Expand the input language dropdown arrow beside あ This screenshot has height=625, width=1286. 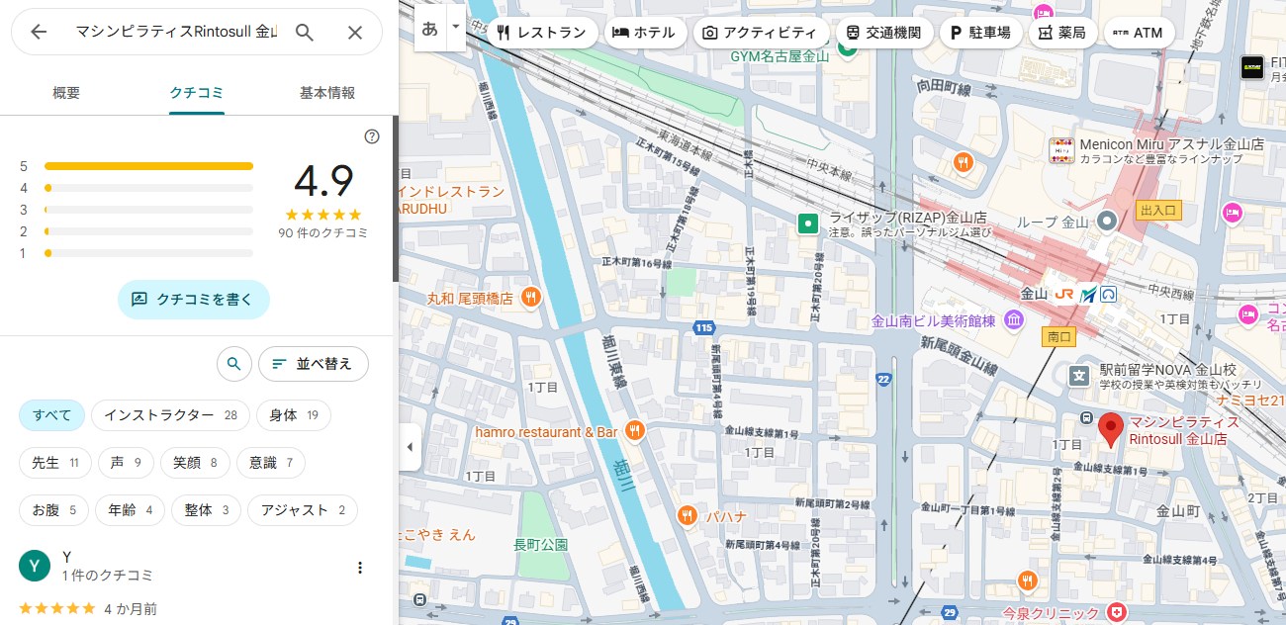pyautogui.click(x=455, y=29)
